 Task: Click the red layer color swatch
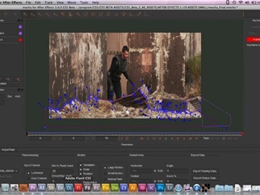(20, 40)
